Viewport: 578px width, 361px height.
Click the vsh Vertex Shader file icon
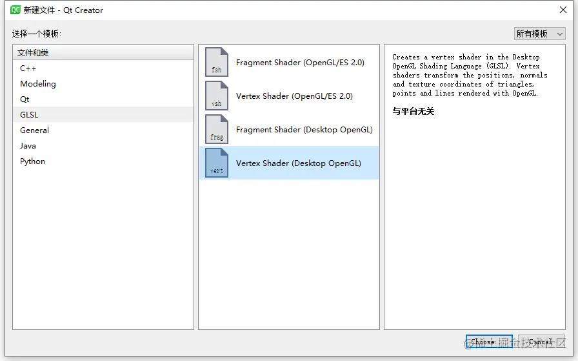click(x=216, y=96)
